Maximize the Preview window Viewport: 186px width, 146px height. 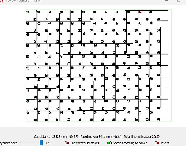tap(179, 1)
